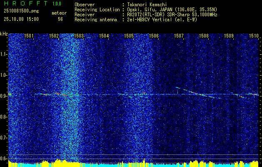Click the meteor label
The image size is (262, 167).
59,13
